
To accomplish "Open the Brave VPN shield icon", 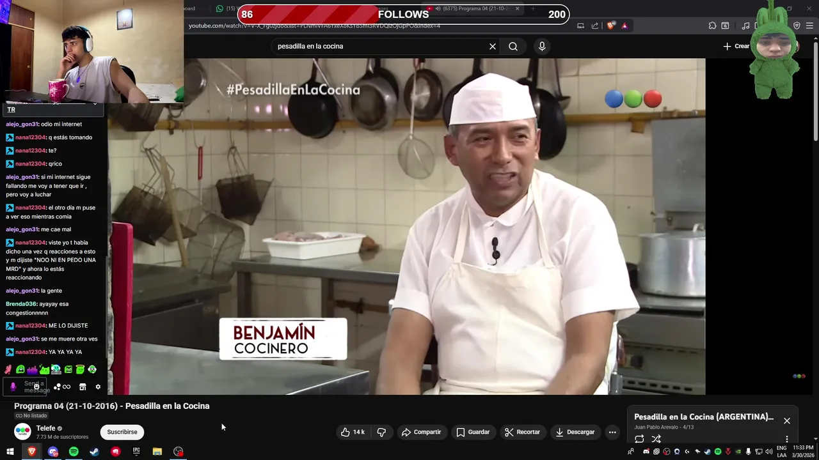I will (x=797, y=26).
